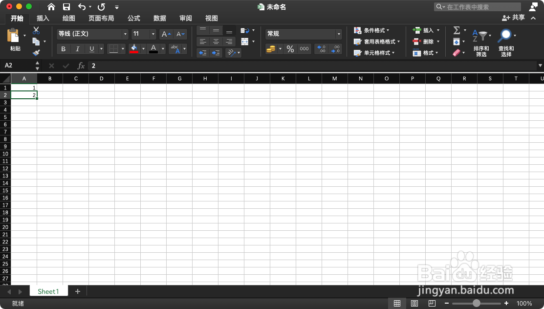
Task: Save the workbook with the floppy disk icon
Action: coord(66,6)
